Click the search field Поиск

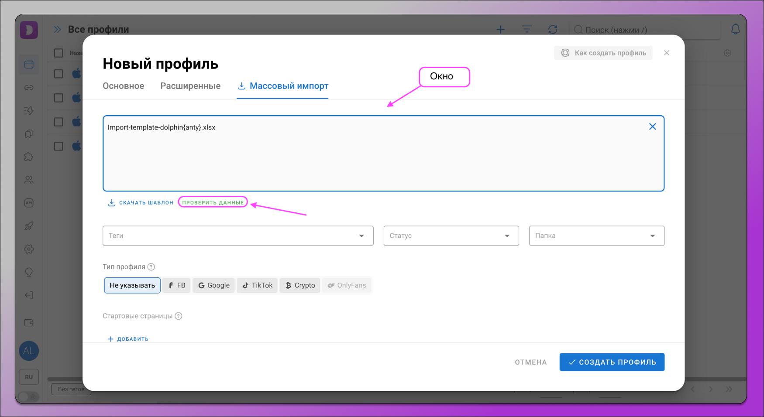coord(646,30)
